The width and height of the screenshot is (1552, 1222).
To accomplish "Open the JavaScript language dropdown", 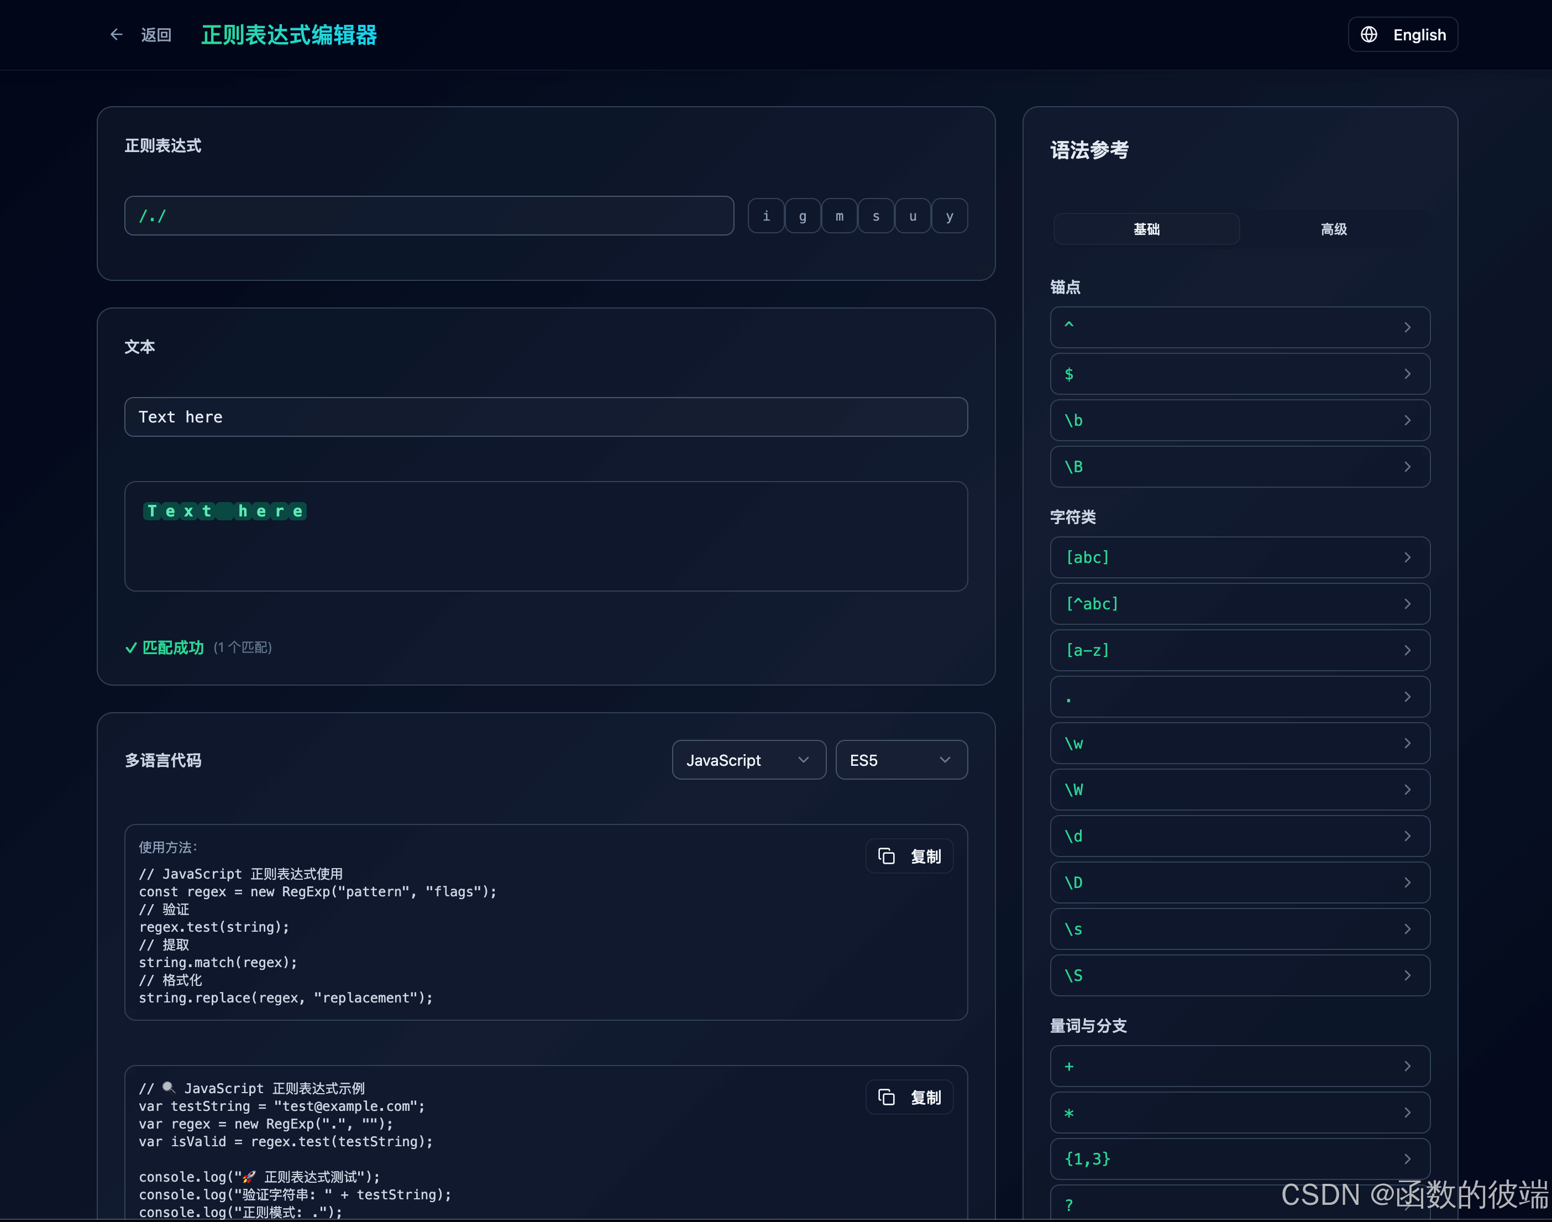I will coord(748,760).
